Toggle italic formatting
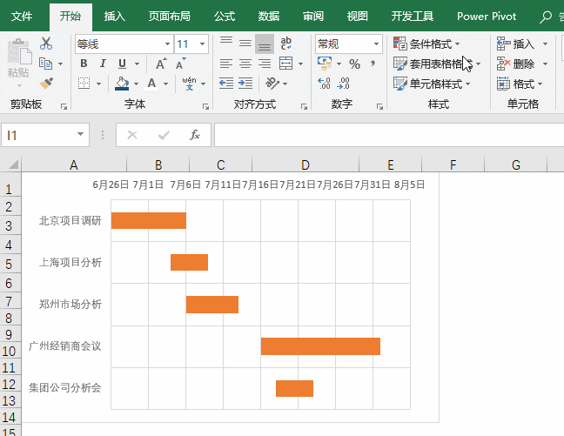Viewport: 564px width, 436px height. click(x=103, y=64)
